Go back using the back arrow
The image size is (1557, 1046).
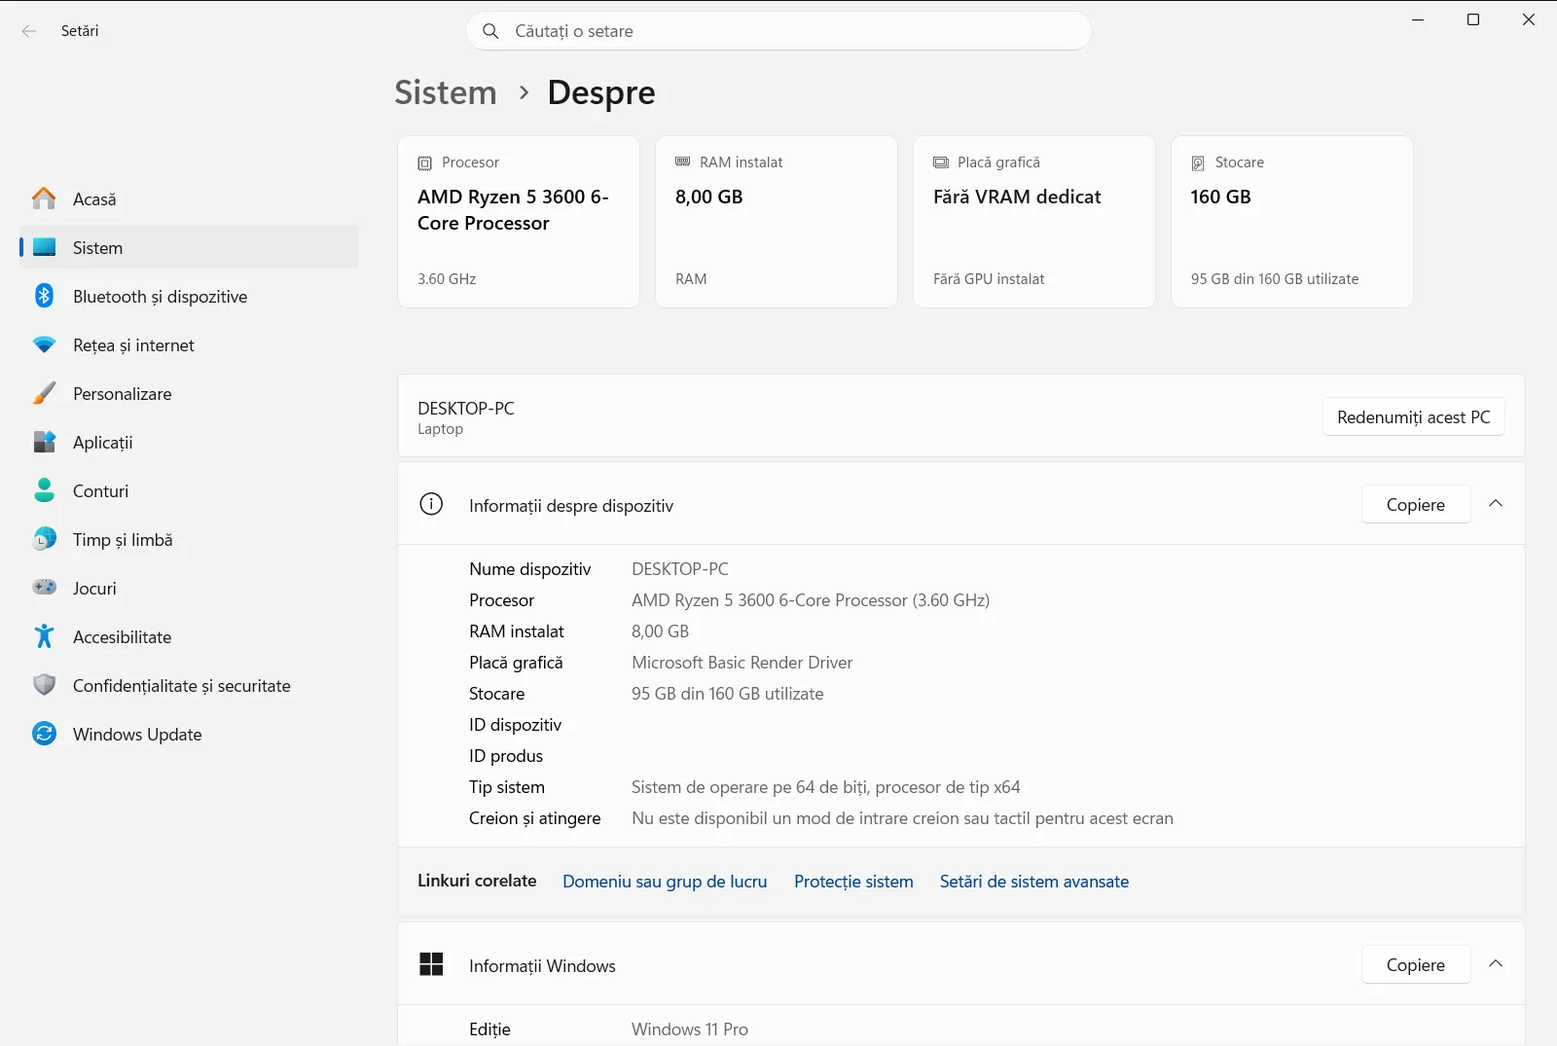pyautogui.click(x=29, y=31)
